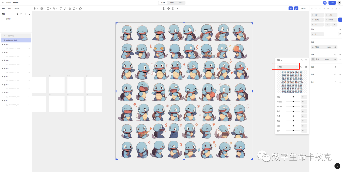Collapse the pages section chevron
The image size is (343, 172).
point(29,14)
